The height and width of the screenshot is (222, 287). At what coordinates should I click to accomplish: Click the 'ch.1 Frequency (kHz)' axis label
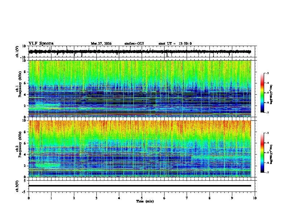click(x=19, y=84)
